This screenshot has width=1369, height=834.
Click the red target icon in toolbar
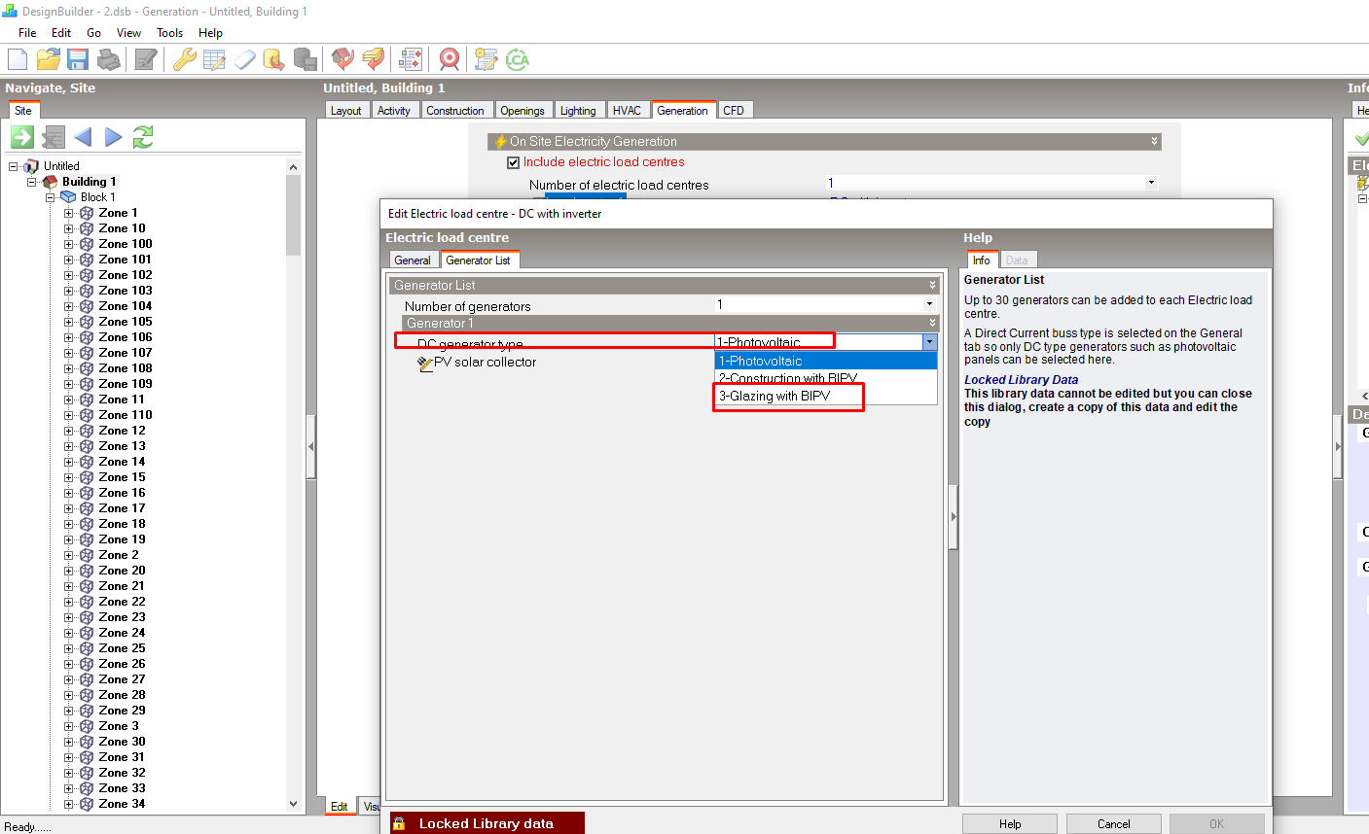click(449, 59)
